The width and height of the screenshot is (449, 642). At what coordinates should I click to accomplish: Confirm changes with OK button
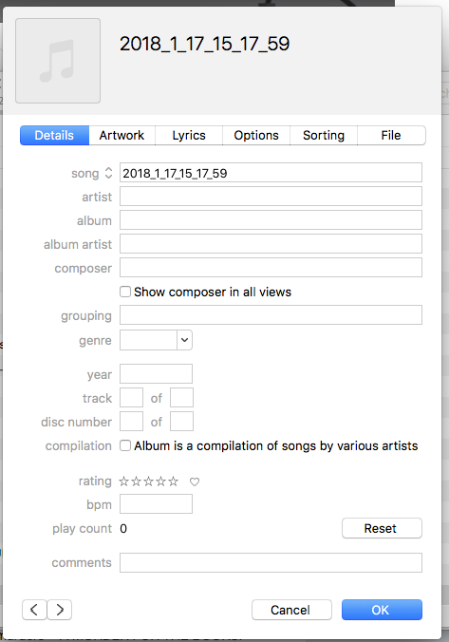(382, 610)
